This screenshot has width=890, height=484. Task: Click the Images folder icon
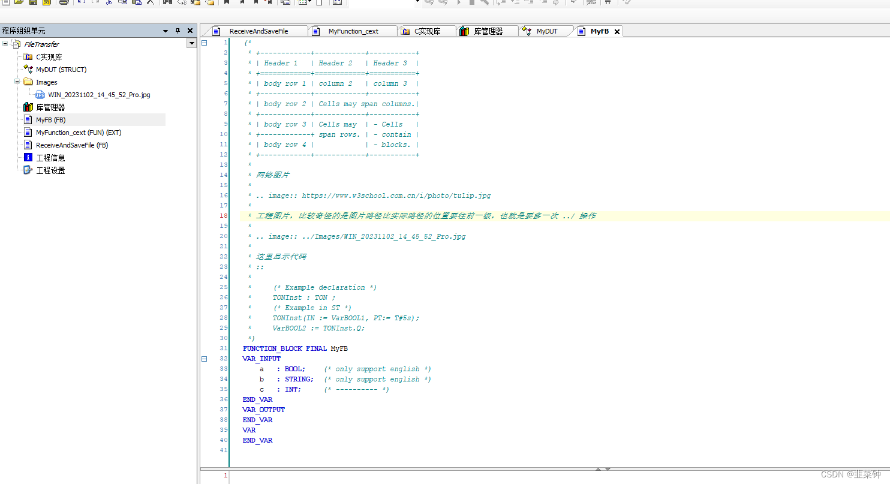click(x=28, y=82)
